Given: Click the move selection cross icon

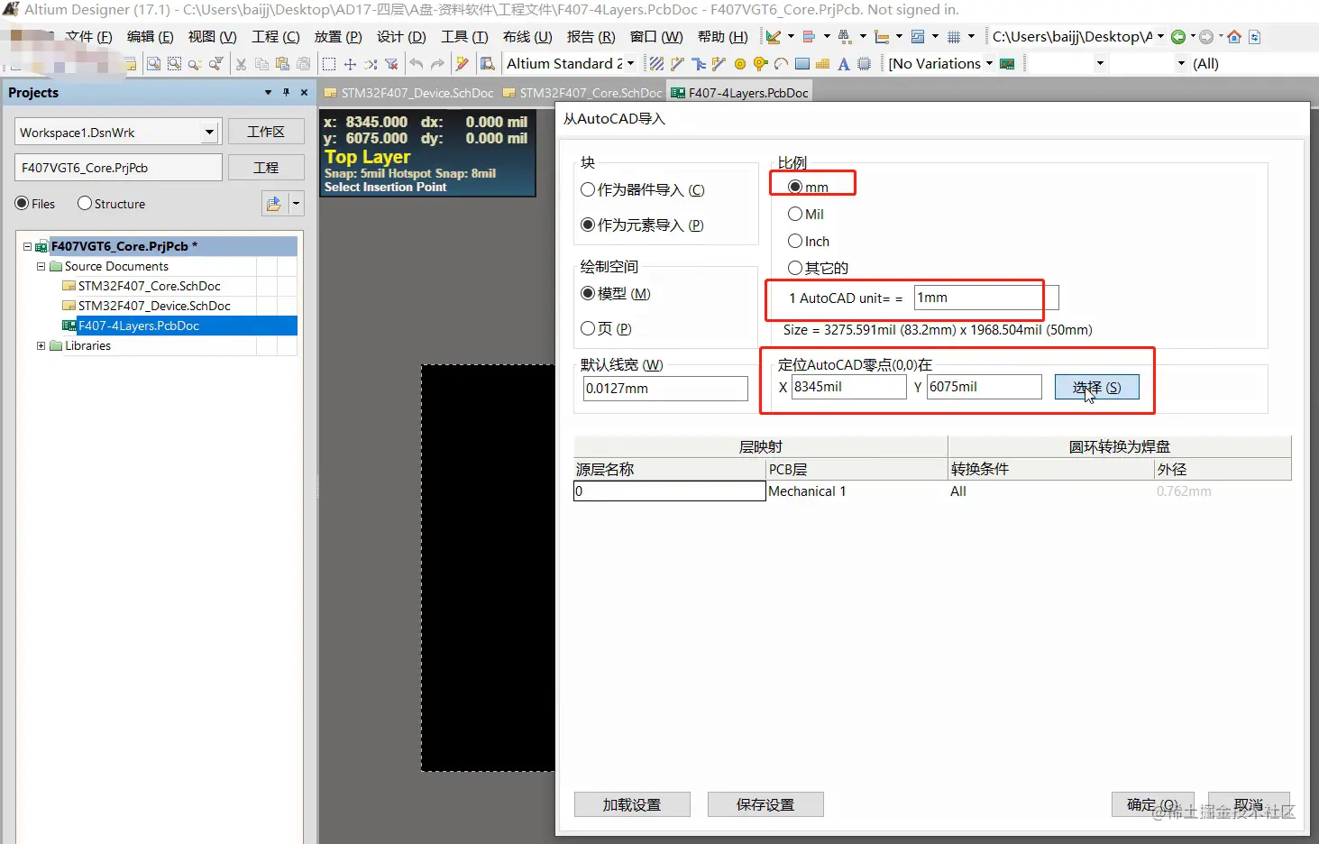Looking at the screenshot, I should point(350,64).
